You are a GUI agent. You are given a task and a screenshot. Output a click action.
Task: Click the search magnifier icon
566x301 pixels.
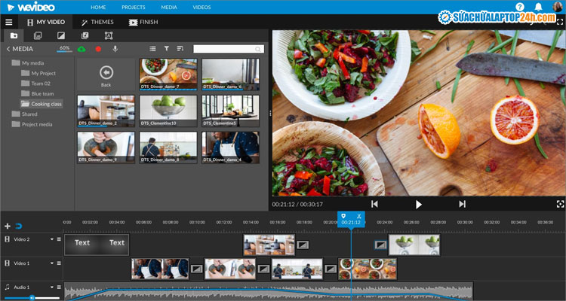pos(258,49)
